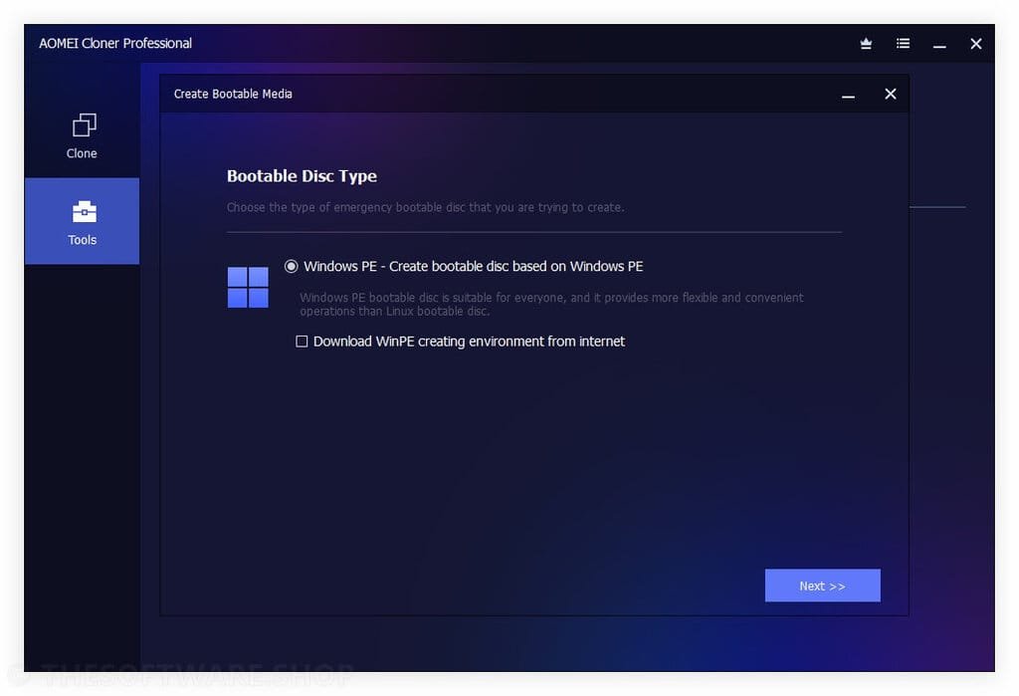Click the 'Bootable Disc Type' heading
Viewport: 1019px width, 696px height.
302,176
